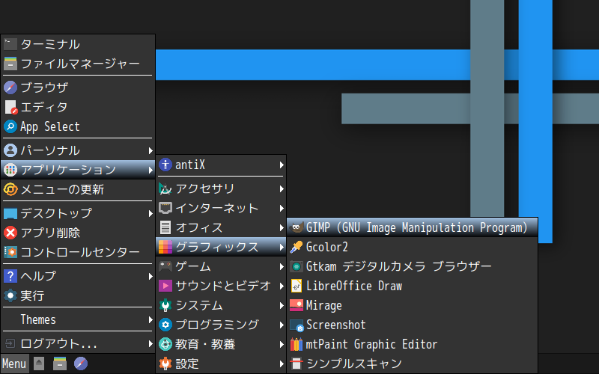The width and height of the screenshot is (599, 374).
Task: Launch GIMP (GNU Image Manipulation Program)
Action: [x=413, y=227]
